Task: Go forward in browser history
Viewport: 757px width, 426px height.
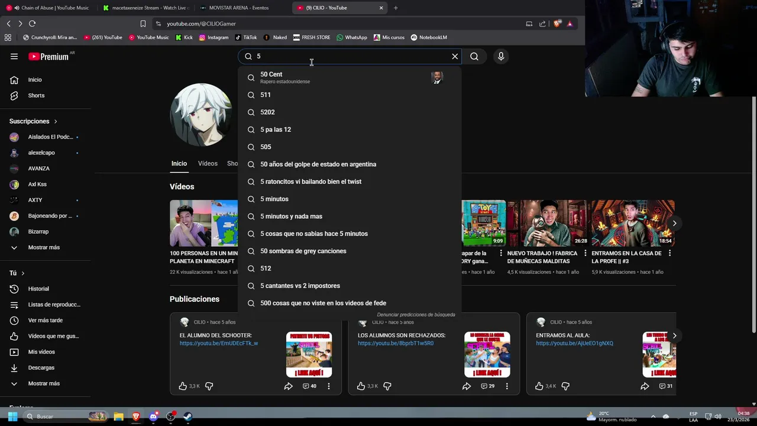Action: click(x=20, y=24)
